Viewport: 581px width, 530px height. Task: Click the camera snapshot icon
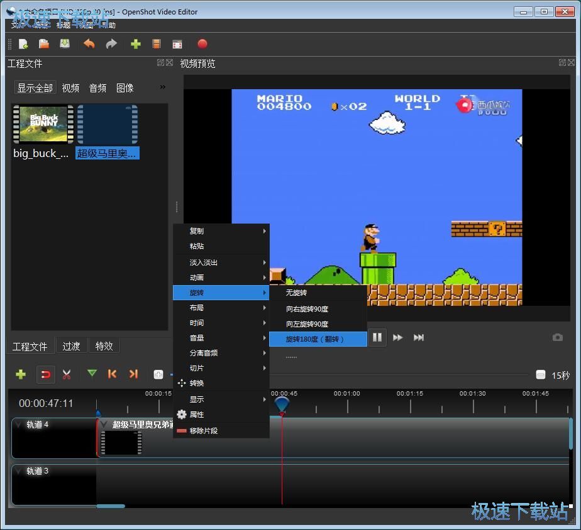[x=557, y=338]
